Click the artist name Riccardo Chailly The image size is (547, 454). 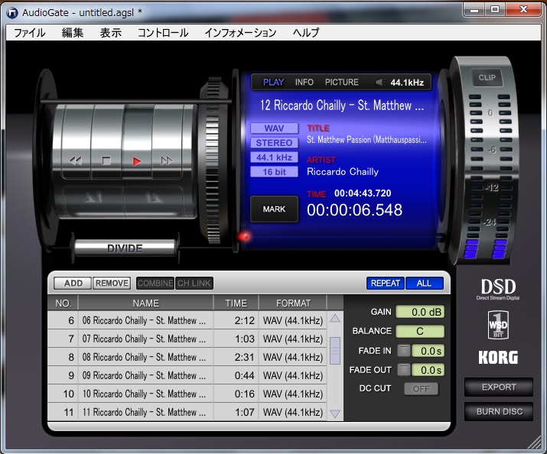tap(343, 172)
